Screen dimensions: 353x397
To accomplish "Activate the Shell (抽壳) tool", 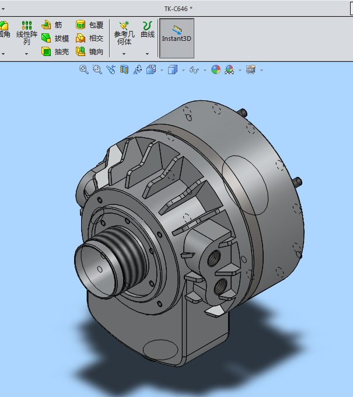I will click(55, 51).
